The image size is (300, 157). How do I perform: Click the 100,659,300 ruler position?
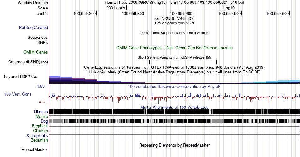[133, 13]
